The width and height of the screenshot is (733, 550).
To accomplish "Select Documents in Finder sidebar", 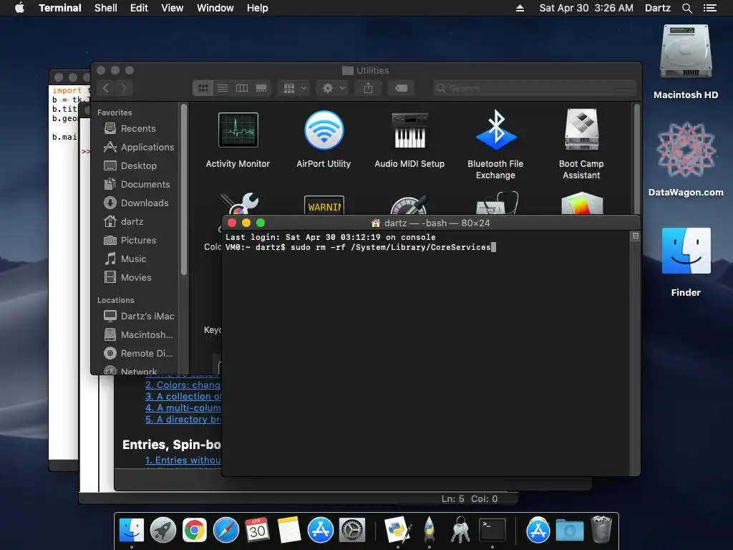I will tap(138, 184).
